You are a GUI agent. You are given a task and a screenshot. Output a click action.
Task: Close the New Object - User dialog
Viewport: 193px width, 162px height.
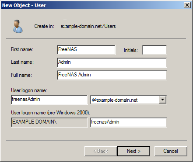click(187, 5)
